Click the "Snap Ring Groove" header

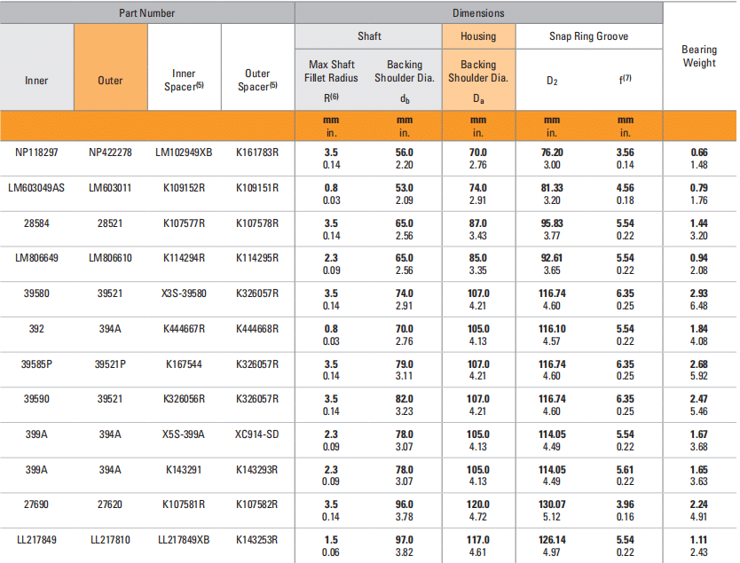588,37
